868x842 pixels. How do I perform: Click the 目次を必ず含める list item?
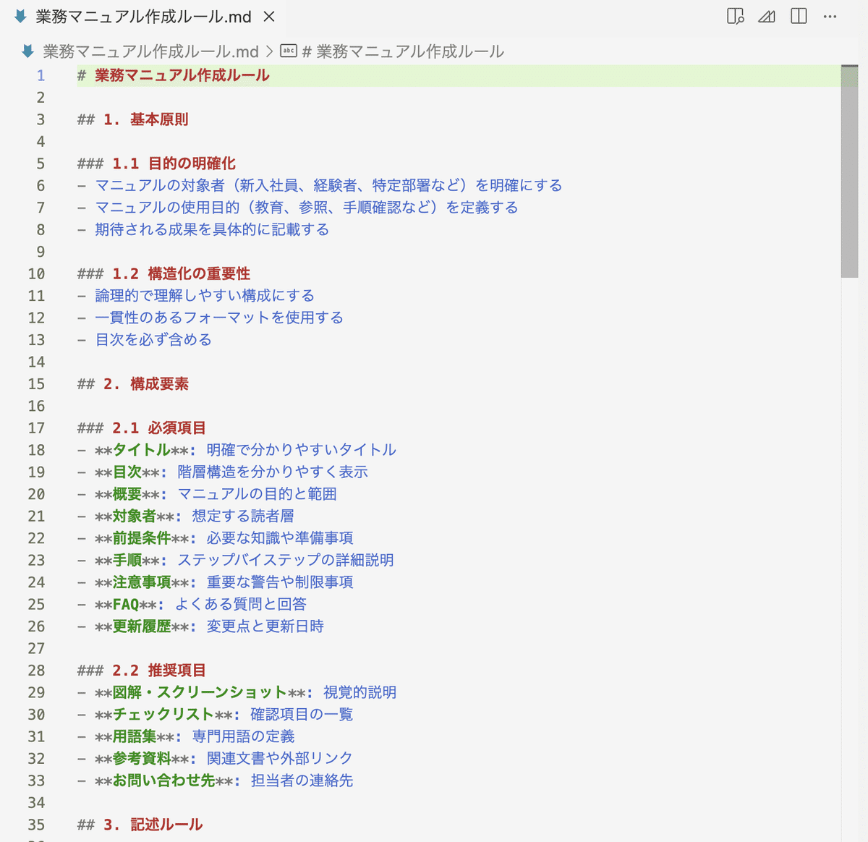(x=153, y=340)
